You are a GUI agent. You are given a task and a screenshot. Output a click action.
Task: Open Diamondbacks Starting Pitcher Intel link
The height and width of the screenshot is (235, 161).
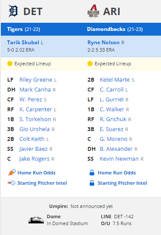122,183
